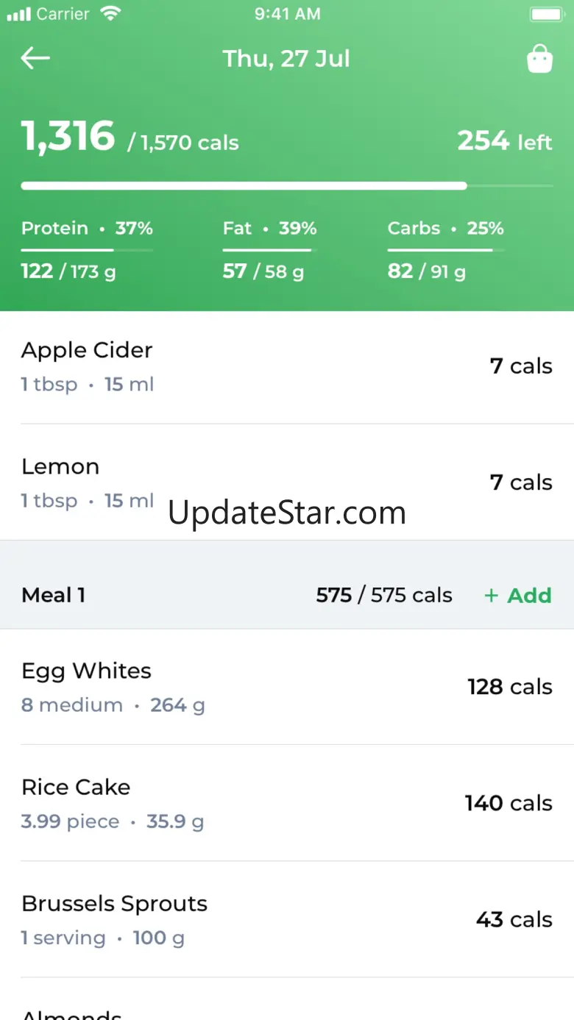Open the shopping bag icon
This screenshot has width=574, height=1020.
click(539, 59)
